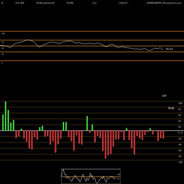
Task: Click the -20 label on the MR axis
Action: pos(180,139)
